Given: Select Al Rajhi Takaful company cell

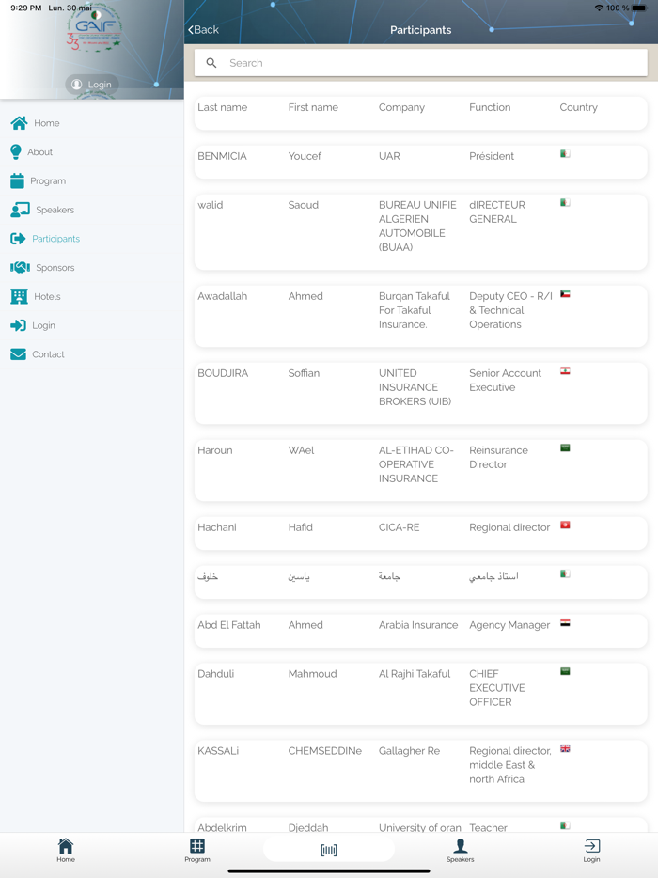Looking at the screenshot, I should (415, 674).
